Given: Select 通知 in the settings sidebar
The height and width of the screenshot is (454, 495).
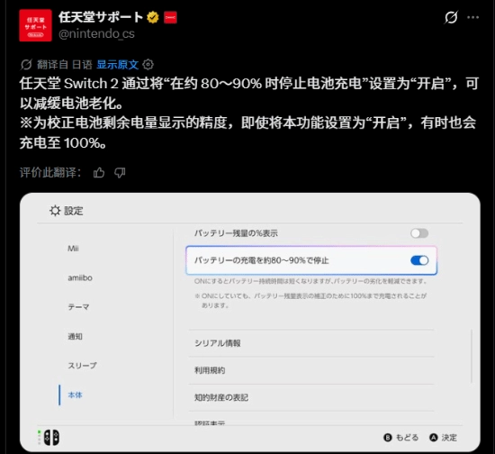Looking at the screenshot, I should click(75, 337).
